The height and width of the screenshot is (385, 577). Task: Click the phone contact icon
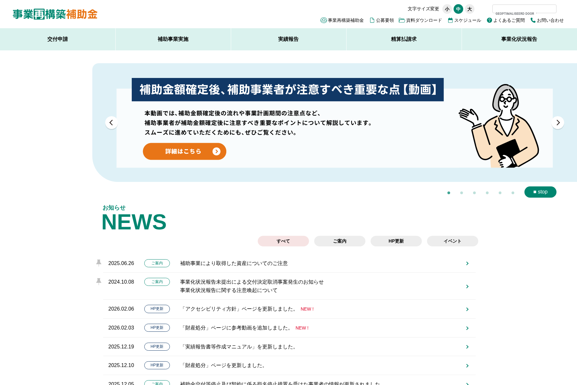(x=533, y=20)
